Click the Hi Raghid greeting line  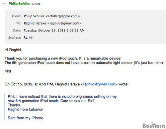(x=13, y=50)
